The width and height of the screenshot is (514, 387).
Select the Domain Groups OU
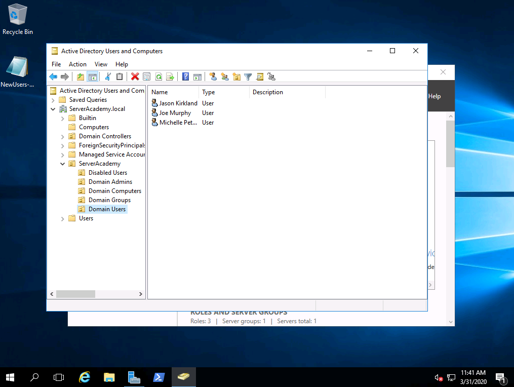pos(109,200)
